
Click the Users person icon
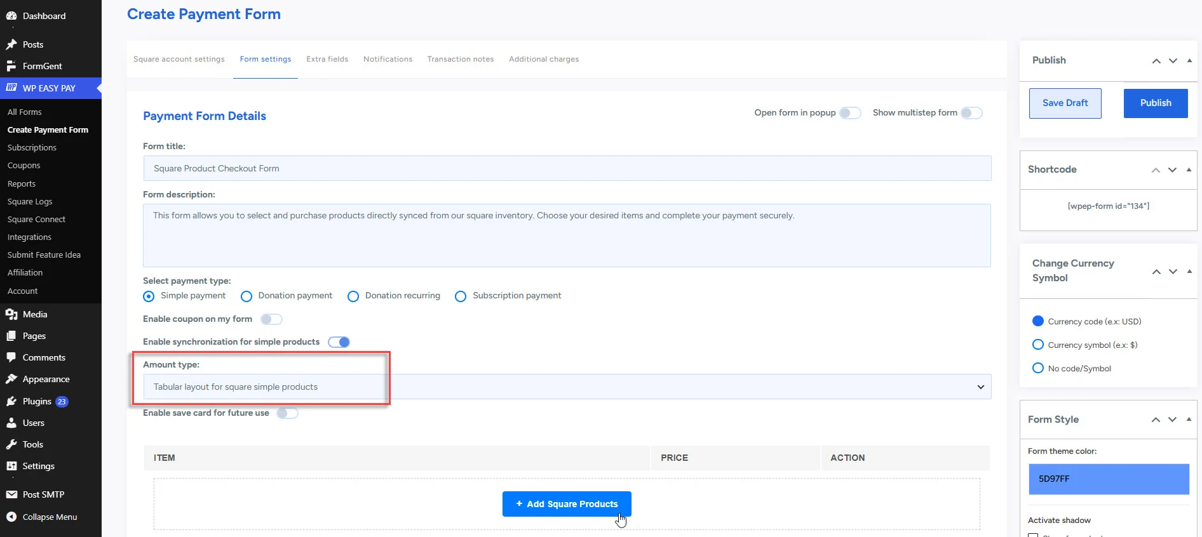coord(11,423)
